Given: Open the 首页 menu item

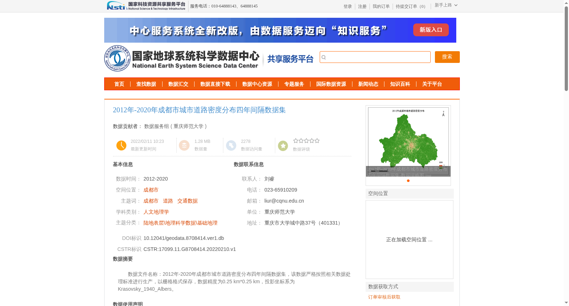Looking at the screenshot, I should point(119,84).
